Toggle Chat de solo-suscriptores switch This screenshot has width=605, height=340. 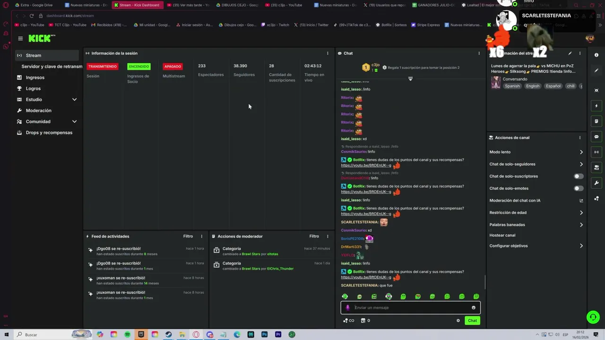(x=579, y=176)
